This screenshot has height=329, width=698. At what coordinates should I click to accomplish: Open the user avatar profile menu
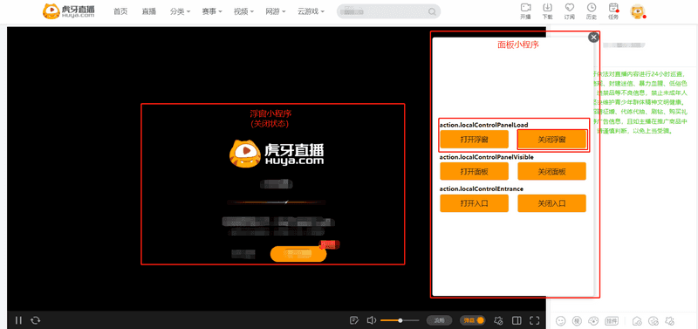pos(638,11)
